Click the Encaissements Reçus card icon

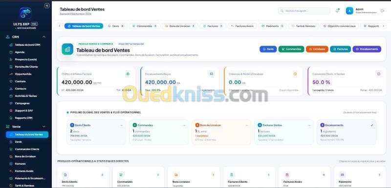click(x=212, y=74)
